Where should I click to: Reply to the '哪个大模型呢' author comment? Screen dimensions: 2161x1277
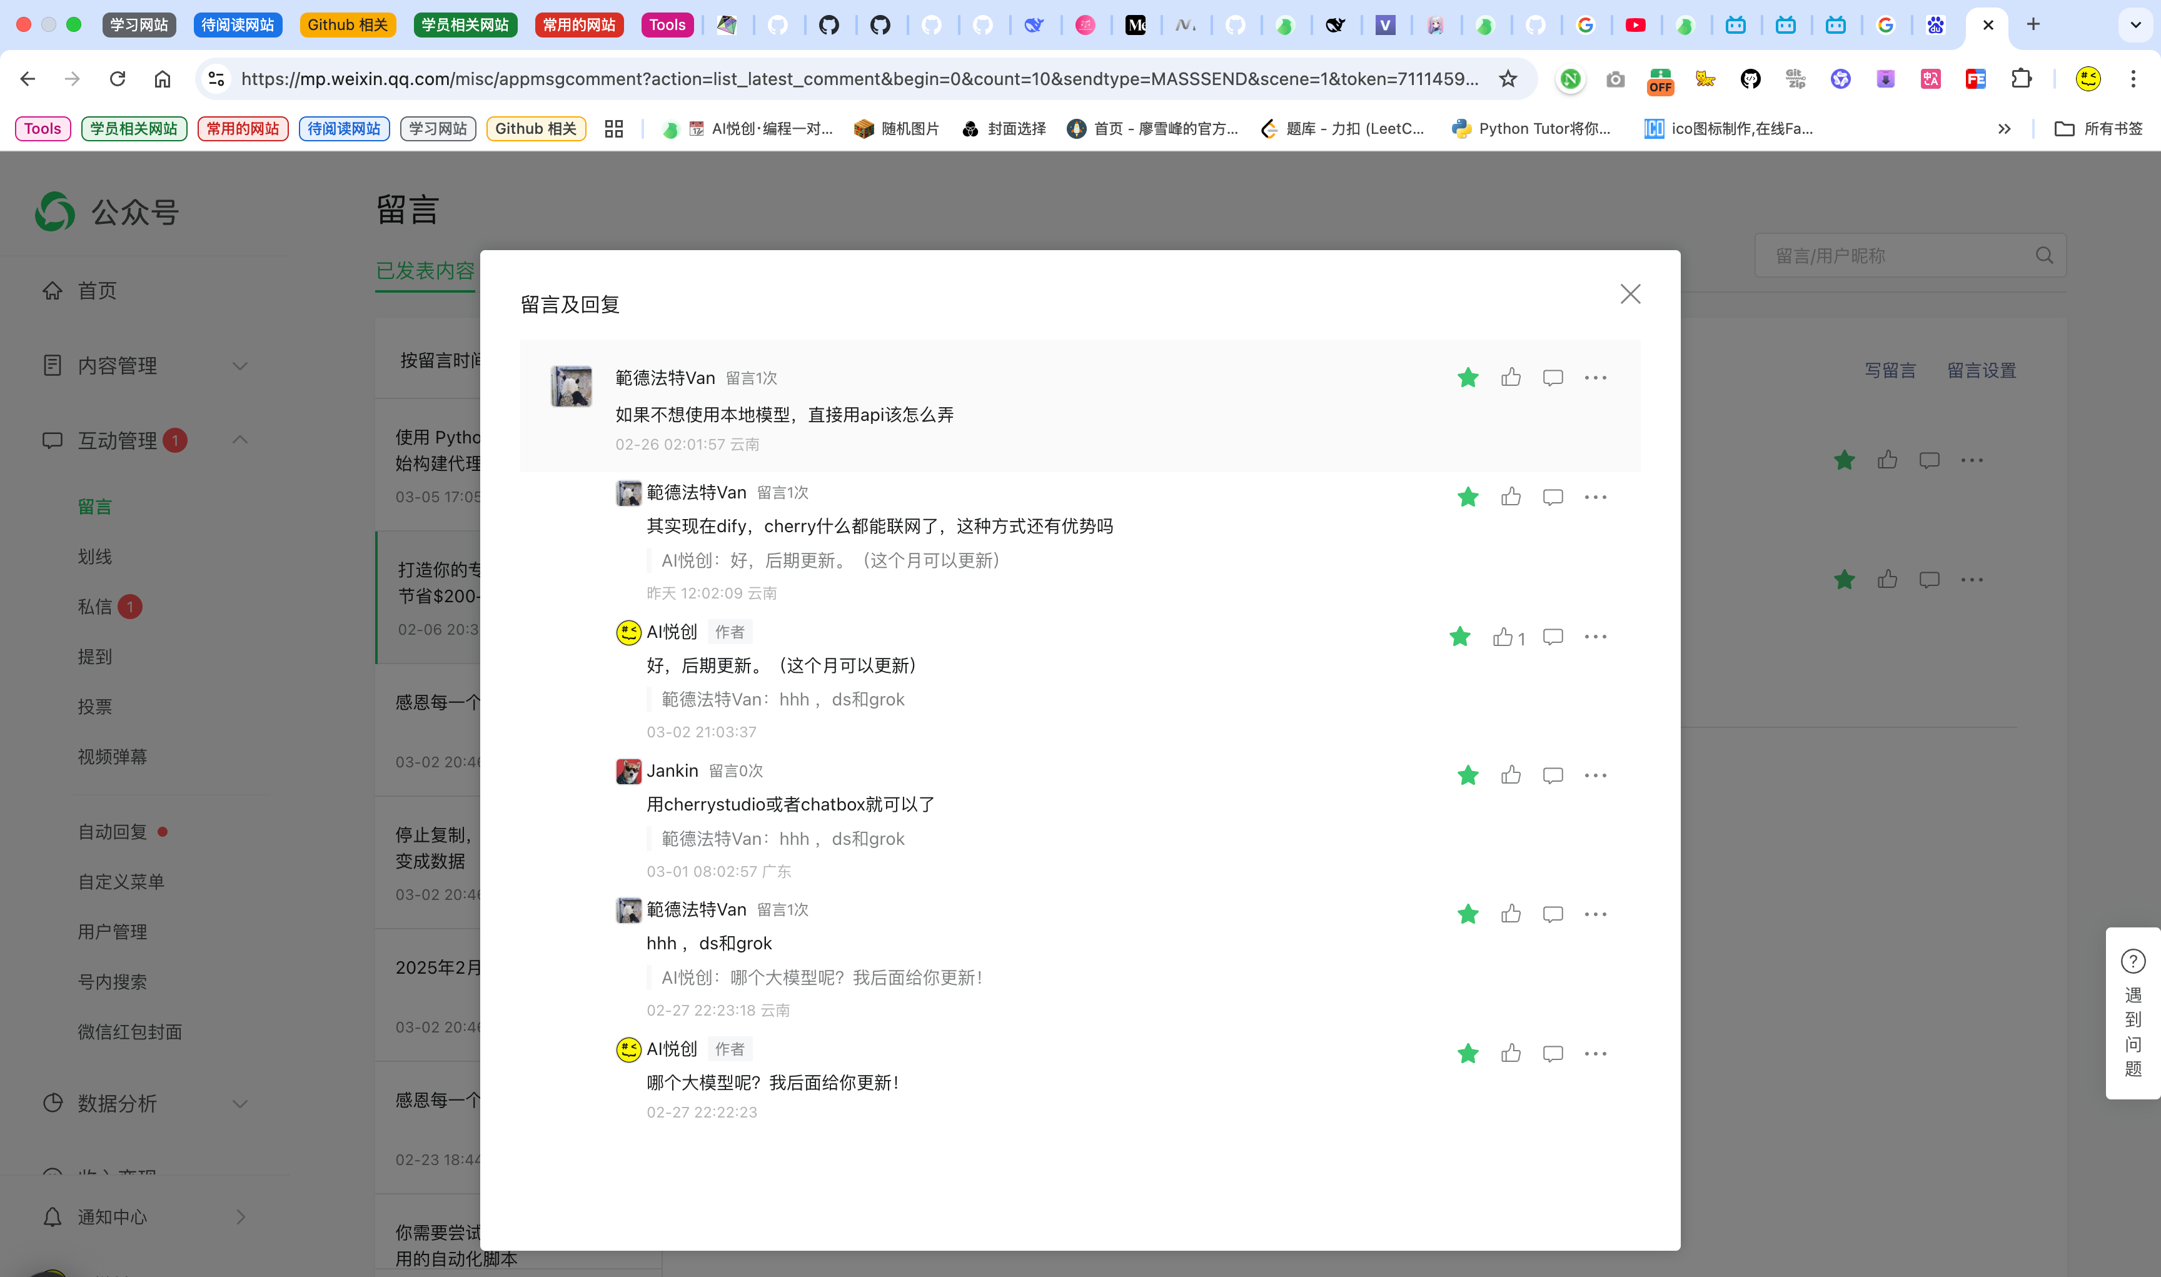pyautogui.click(x=1553, y=1053)
